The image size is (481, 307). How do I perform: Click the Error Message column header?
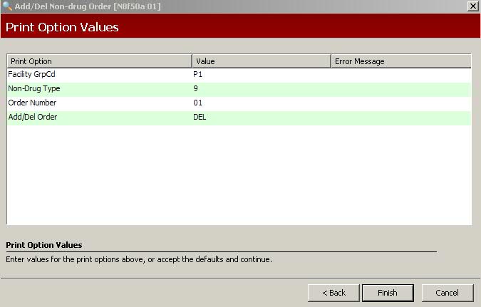(x=401, y=61)
